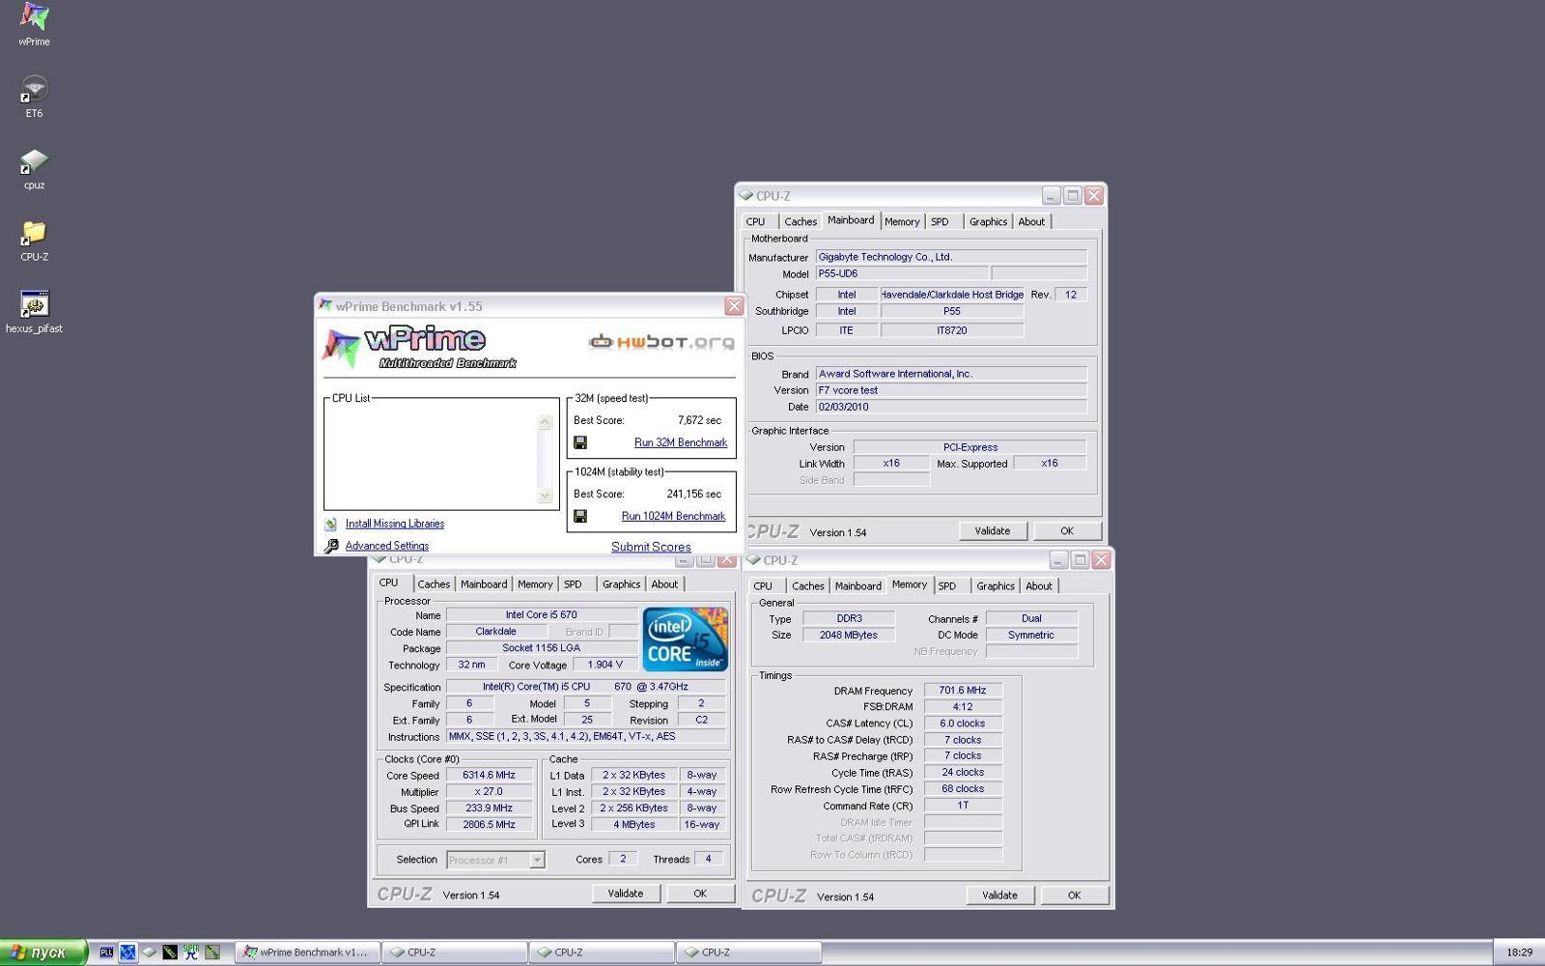Click the CPU-Z title bar icon of Memory window

point(754,559)
